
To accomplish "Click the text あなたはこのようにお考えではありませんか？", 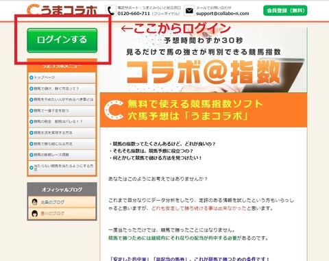I will point(158,179).
